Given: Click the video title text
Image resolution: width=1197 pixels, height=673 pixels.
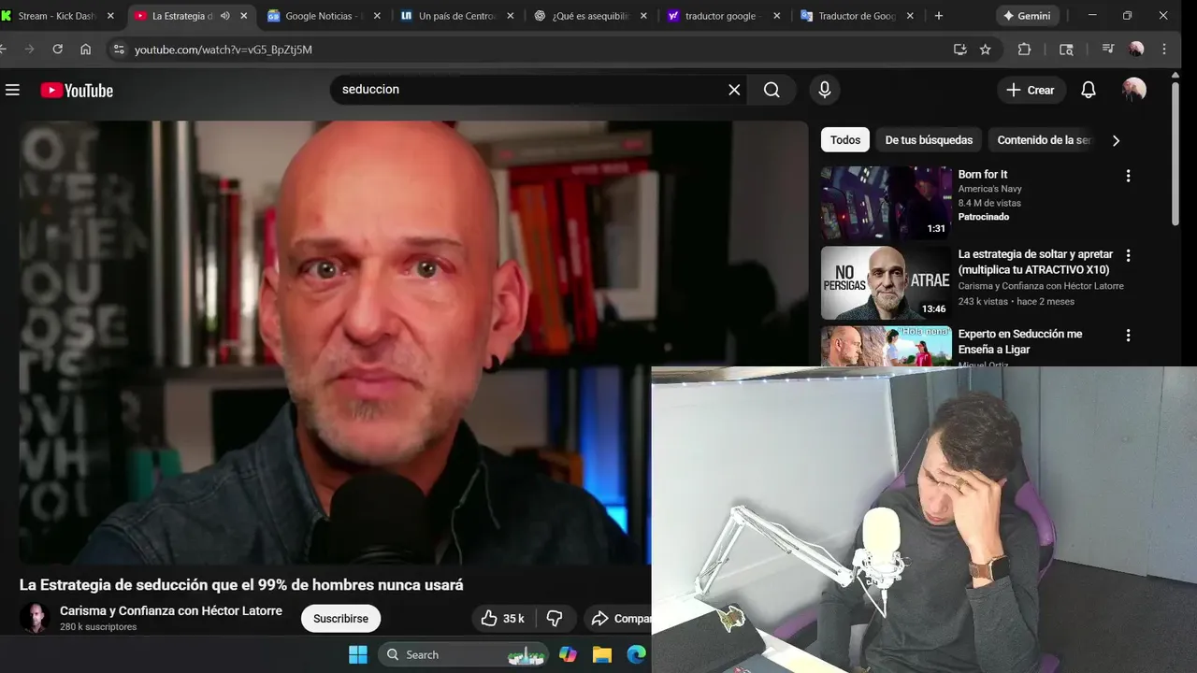Looking at the screenshot, I should (241, 585).
